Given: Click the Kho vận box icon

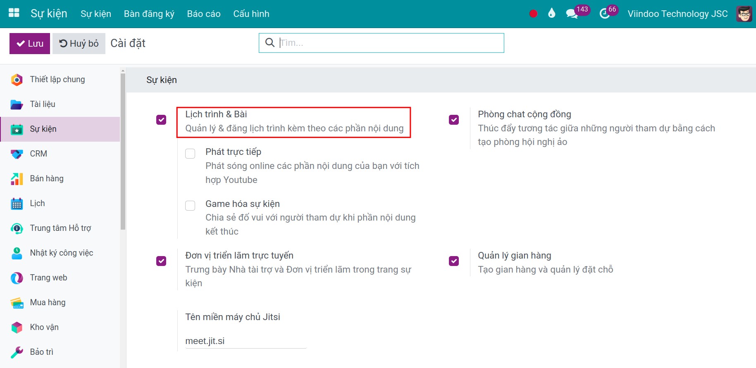Looking at the screenshot, I should (17, 328).
